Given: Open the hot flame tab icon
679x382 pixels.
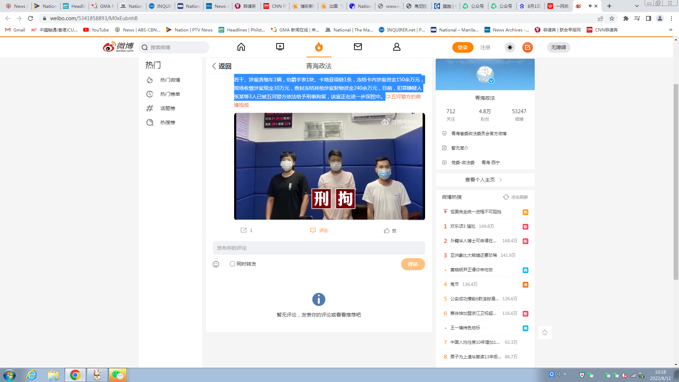Looking at the screenshot, I should click(x=319, y=47).
